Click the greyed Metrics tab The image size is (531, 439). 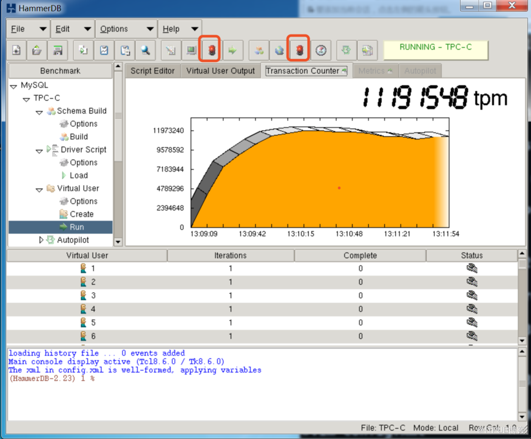pyautogui.click(x=375, y=71)
